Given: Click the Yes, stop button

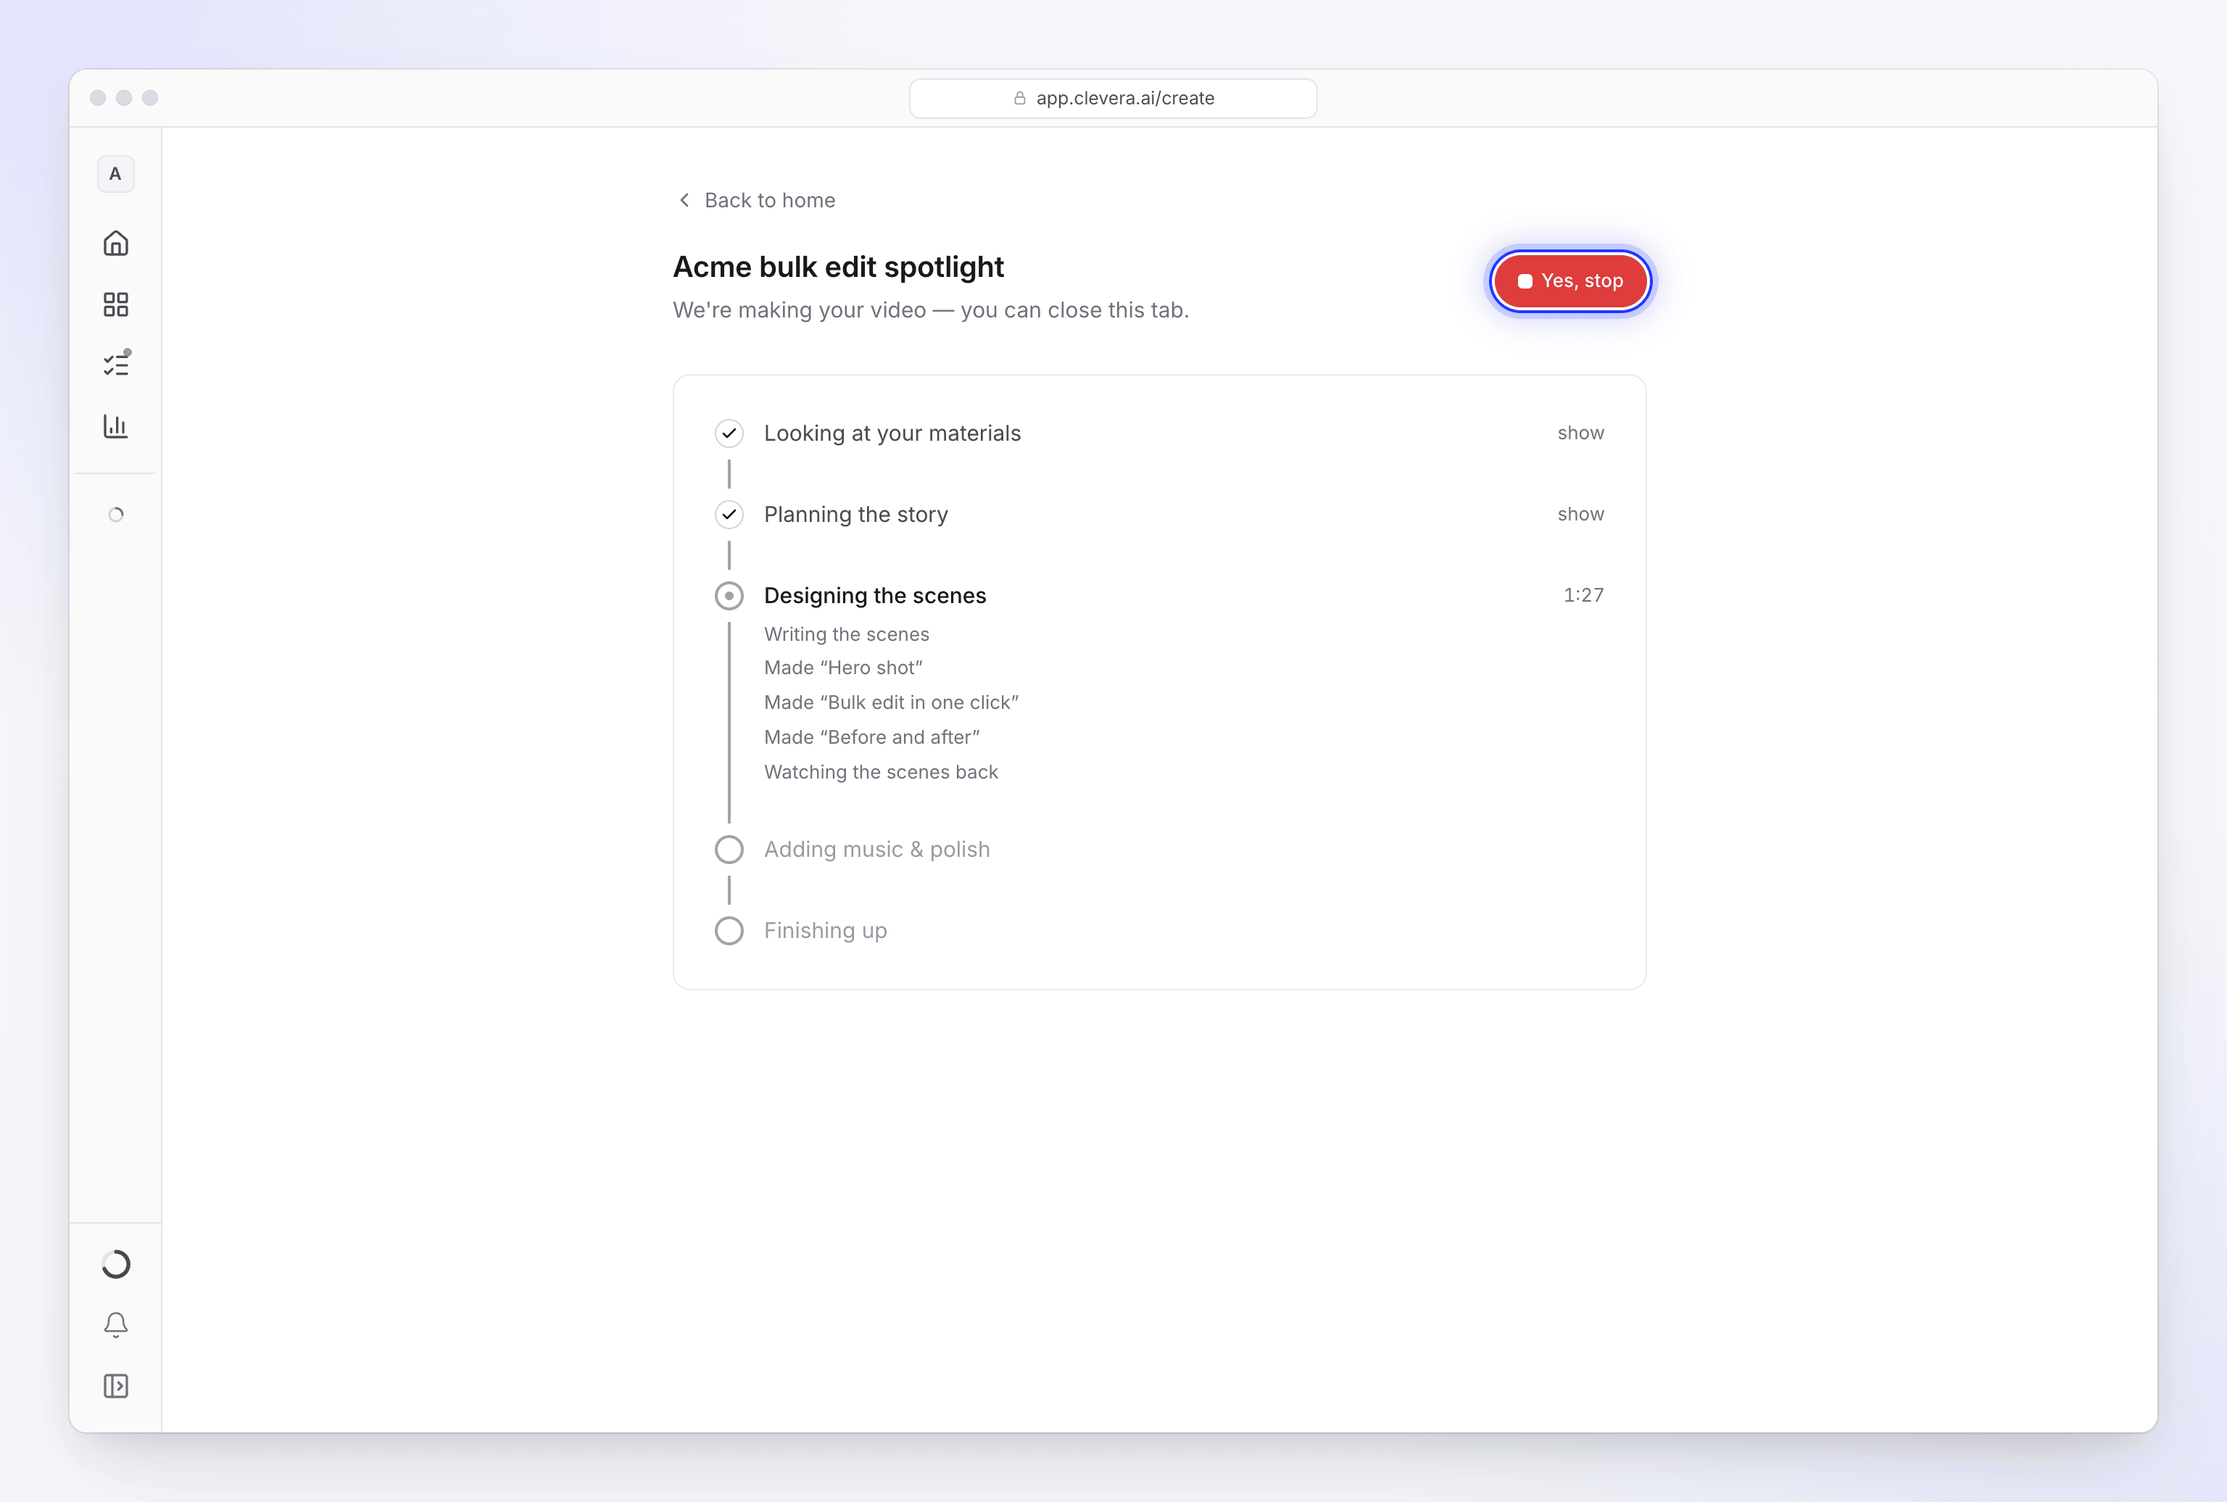Looking at the screenshot, I should coord(1570,281).
